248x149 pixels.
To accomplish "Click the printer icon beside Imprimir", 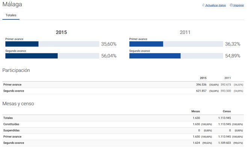I will click(x=231, y=5).
